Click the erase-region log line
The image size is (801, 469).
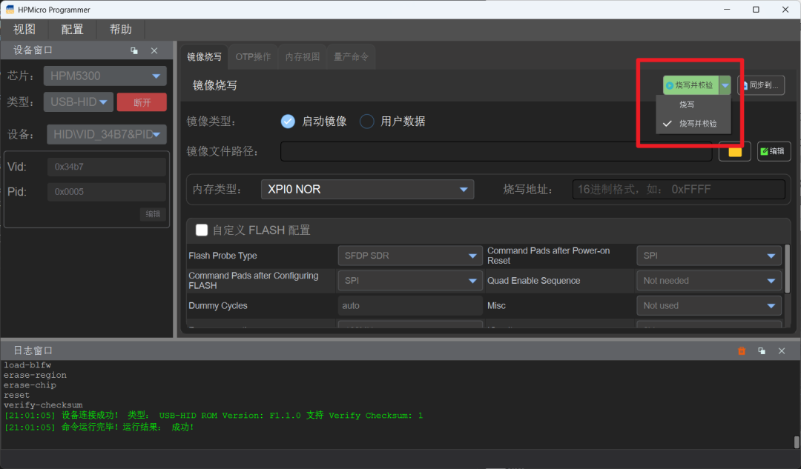tap(36, 375)
